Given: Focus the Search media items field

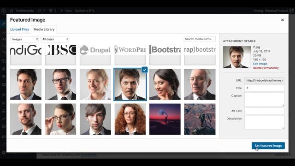Looking at the screenshot, I should tap(200, 39).
